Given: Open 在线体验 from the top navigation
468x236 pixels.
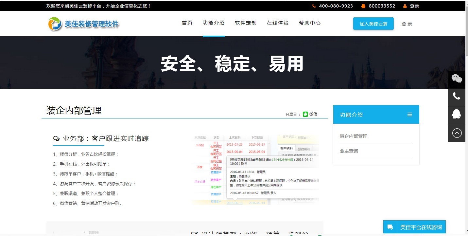Looking at the screenshot, I should tap(277, 23).
